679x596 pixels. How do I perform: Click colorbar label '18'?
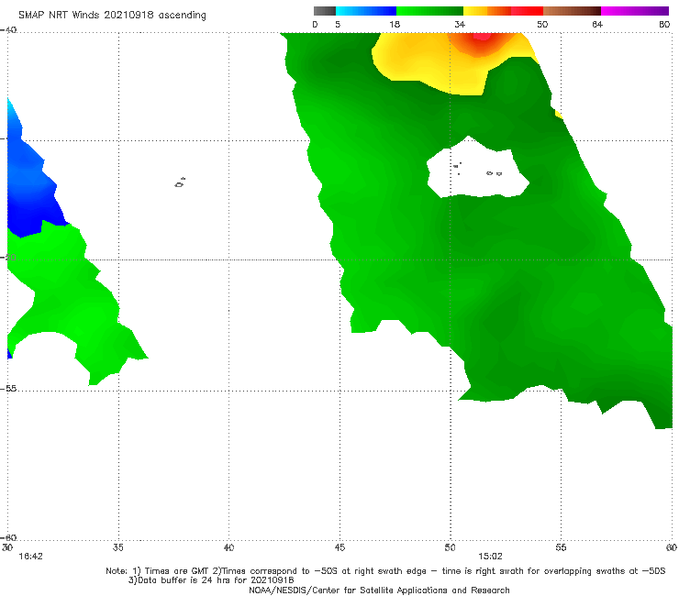point(395,24)
